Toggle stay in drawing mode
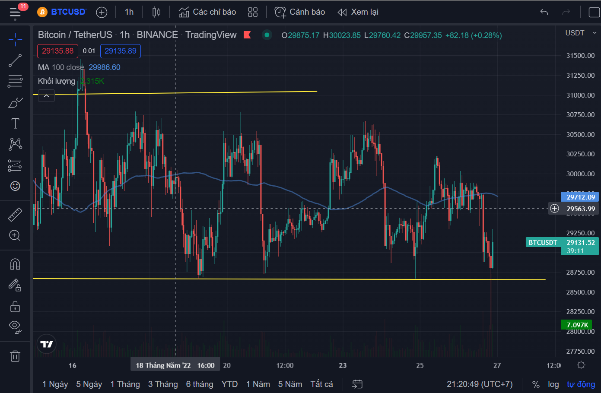This screenshot has height=393, width=601. pyautogui.click(x=15, y=285)
